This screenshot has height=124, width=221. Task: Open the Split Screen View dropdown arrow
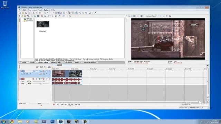(x=144, y=16)
